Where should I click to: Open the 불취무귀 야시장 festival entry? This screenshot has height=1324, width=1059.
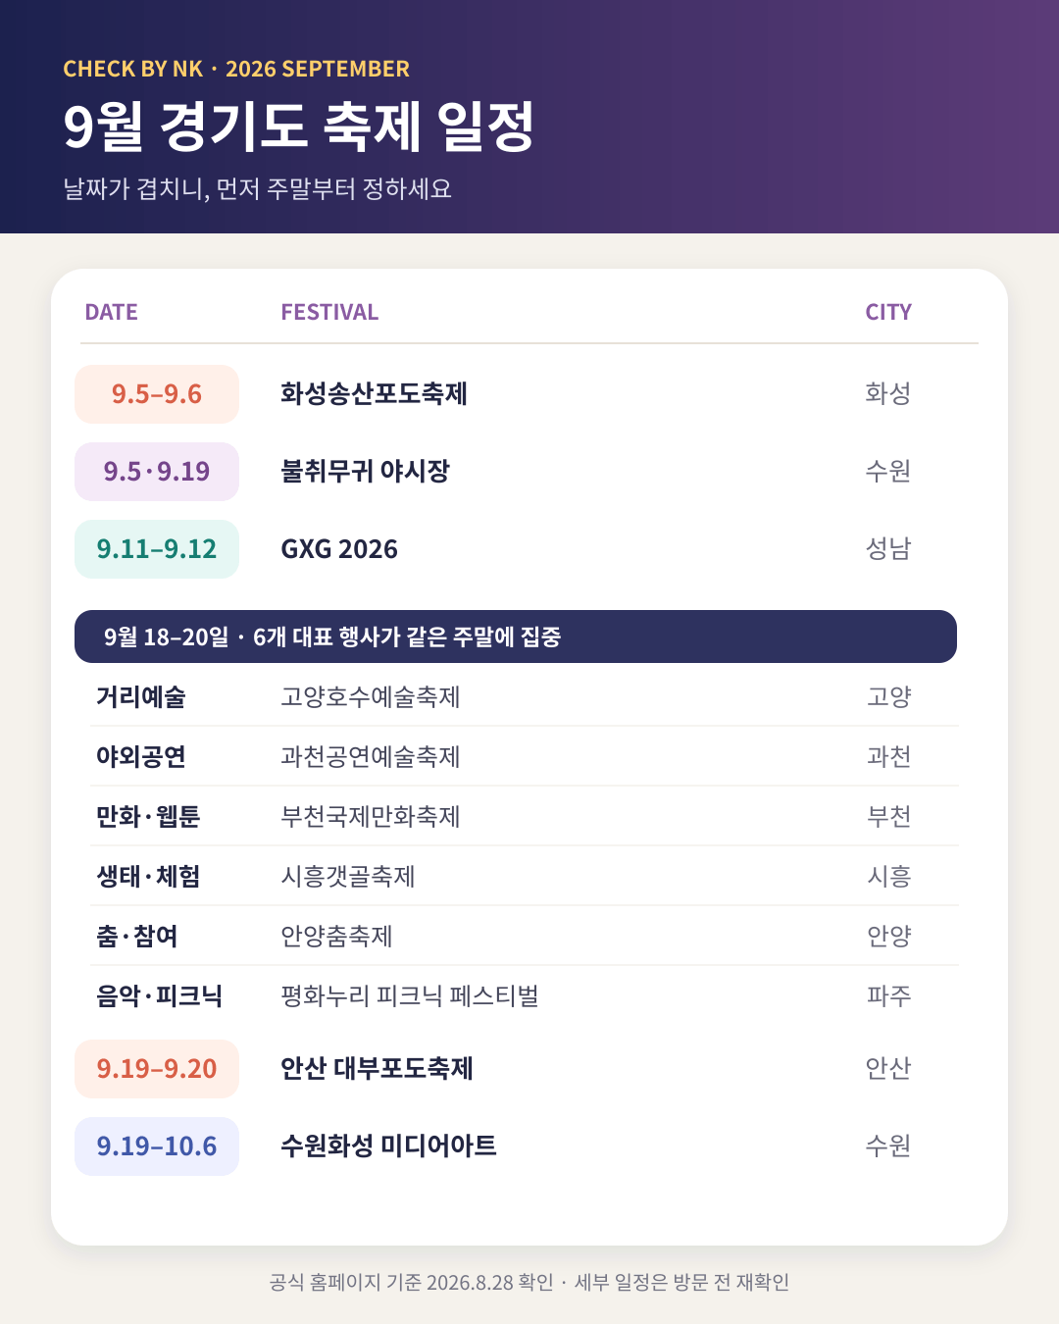point(365,472)
